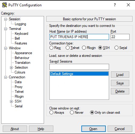Click the Save session button
The image size is (135, 134).
[x=120, y=83]
